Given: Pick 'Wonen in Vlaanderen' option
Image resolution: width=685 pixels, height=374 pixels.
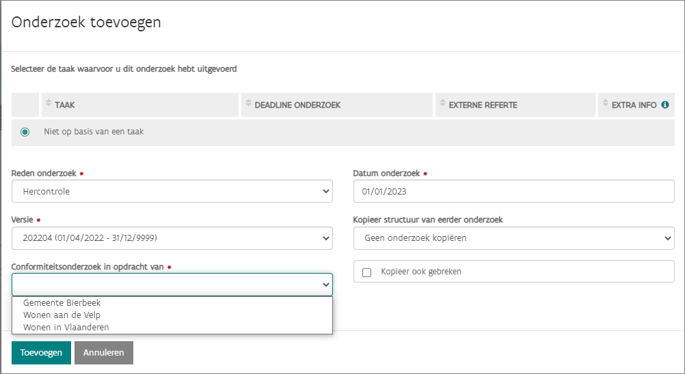Looking at the screenshot, I should (x=66, y=327).
